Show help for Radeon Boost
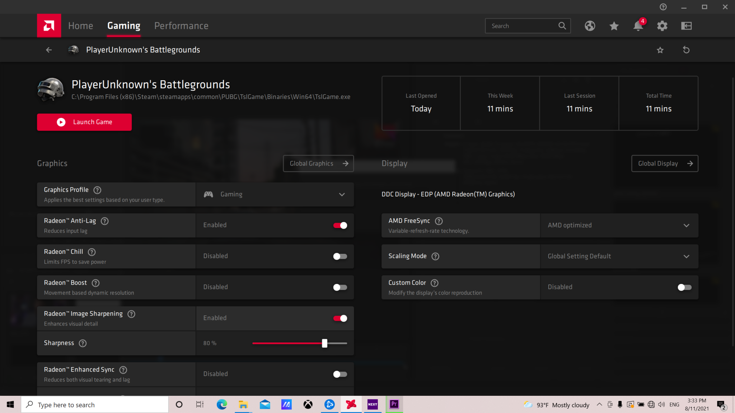 pyautogui.click(x=95, y=283)
